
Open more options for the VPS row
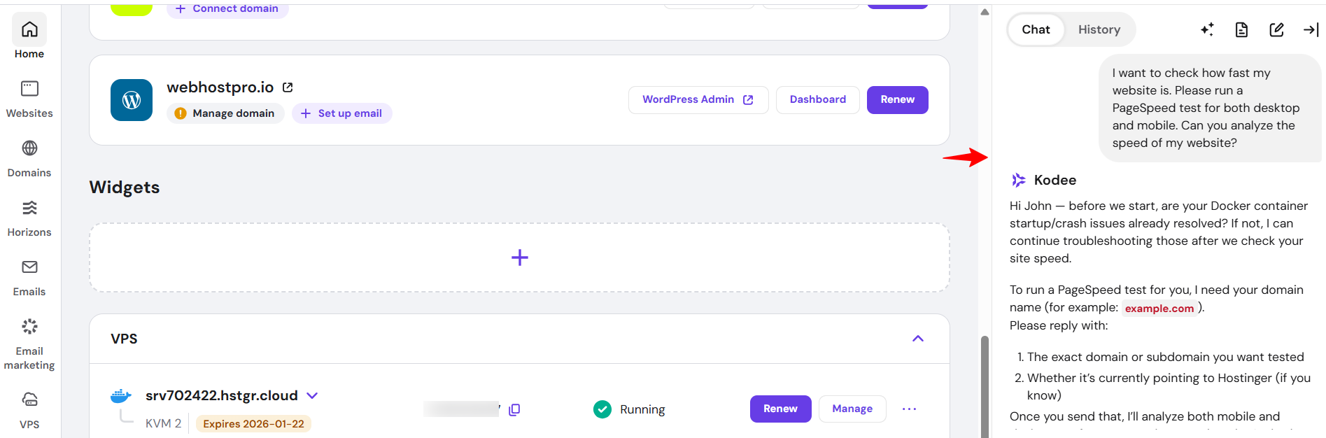[x=909, y=409]
